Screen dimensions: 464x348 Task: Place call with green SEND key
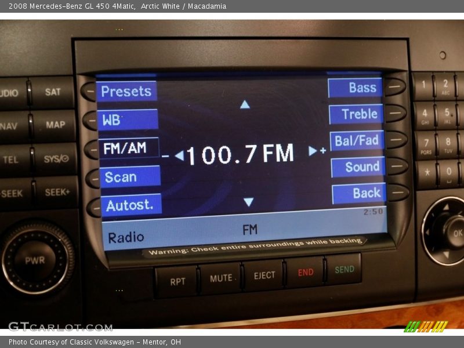(344, 269)
